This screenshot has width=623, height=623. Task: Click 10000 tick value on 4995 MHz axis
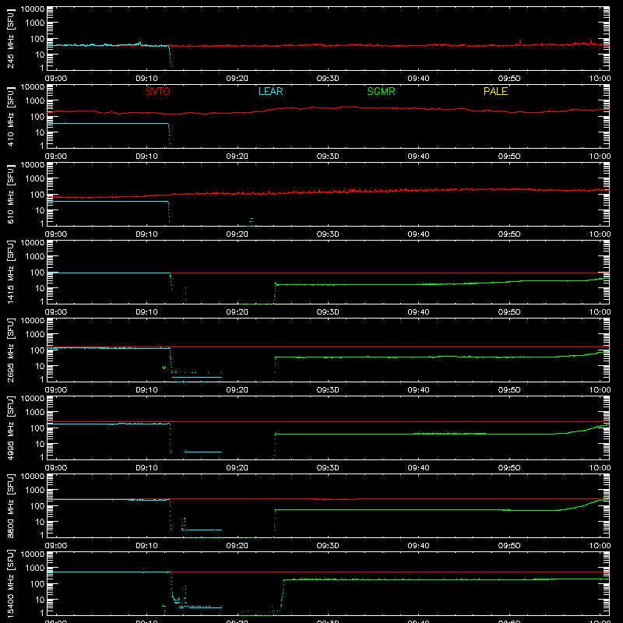(x=33, y=399)
